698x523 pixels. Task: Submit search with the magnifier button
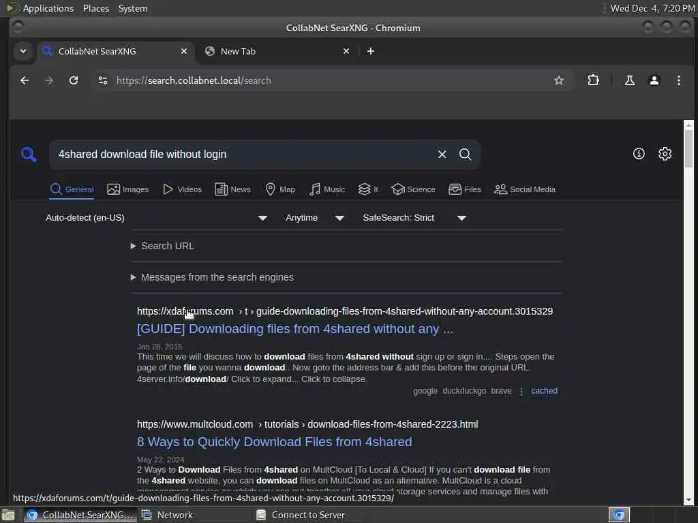point(465,155)
